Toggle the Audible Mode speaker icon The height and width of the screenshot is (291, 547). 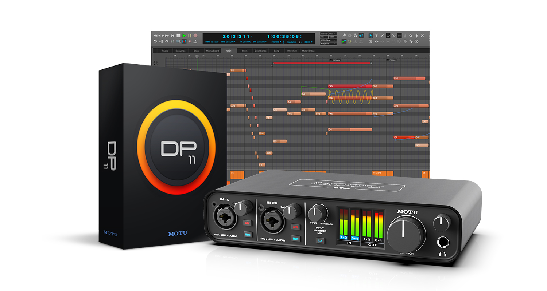(361, 36)
